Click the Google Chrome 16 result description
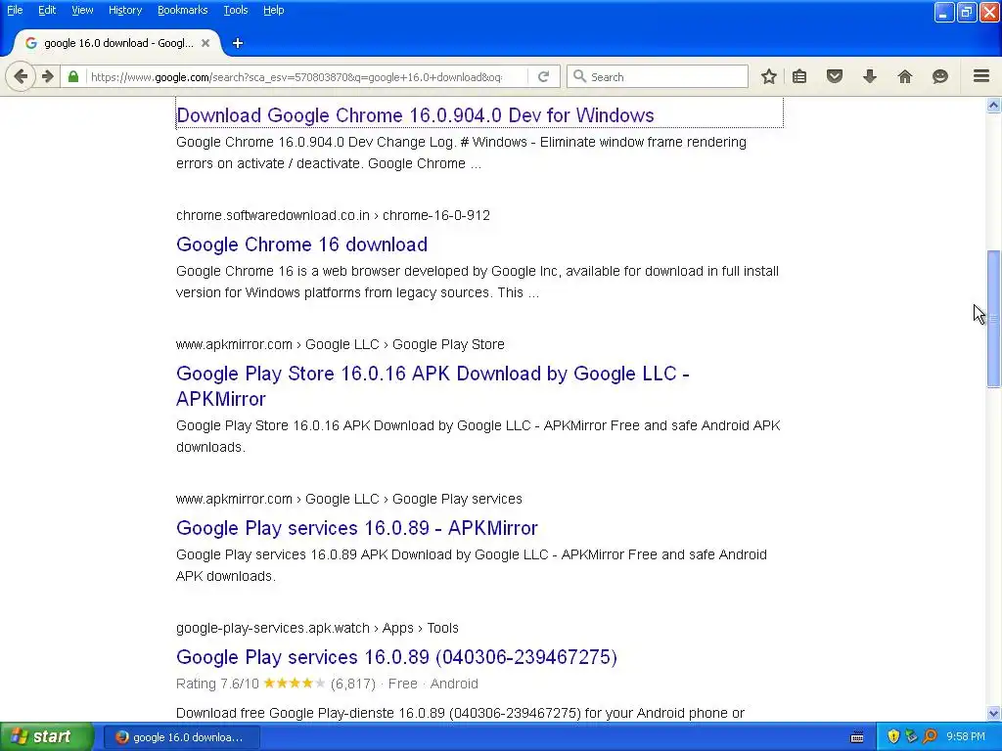 (478, 282)
